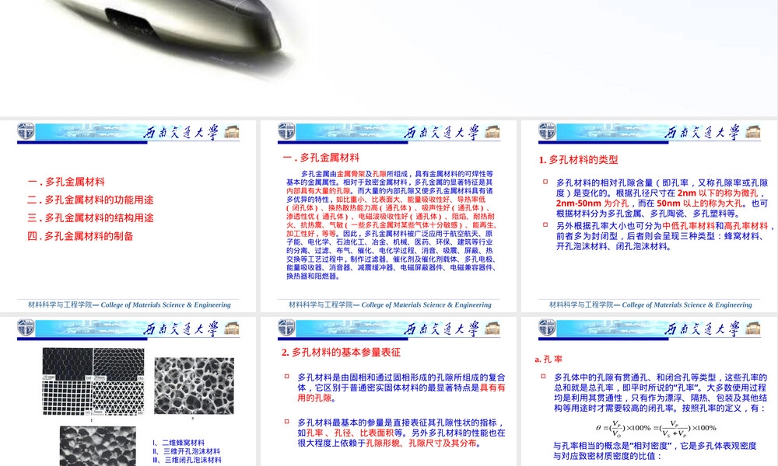Click the 2D honeycomb four-panel image
The height and width of the screenshot is (466, 778).
(93, 381)
